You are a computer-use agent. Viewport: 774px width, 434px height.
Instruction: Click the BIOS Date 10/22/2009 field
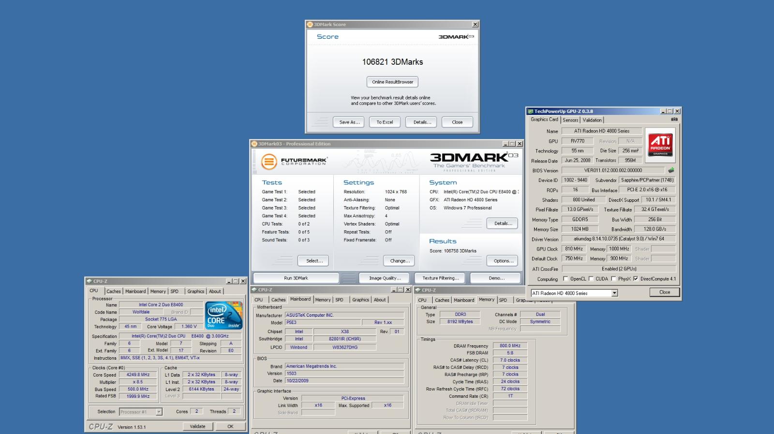click(344, 380)
